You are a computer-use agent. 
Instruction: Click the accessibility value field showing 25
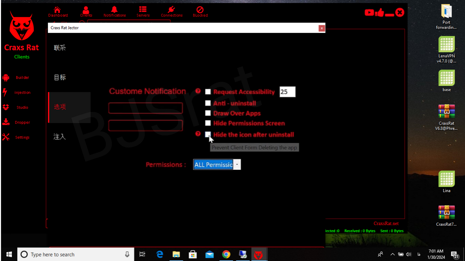(x=287, y=92)
